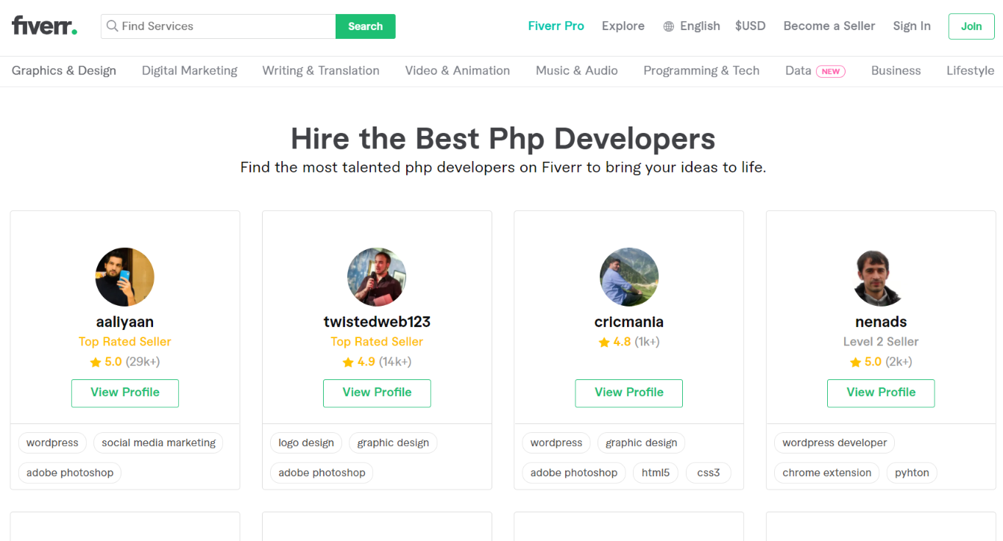Open the Video & Animation category
Screen dimensions: 1003x541
pyautogui.click(x=458, y=71)
